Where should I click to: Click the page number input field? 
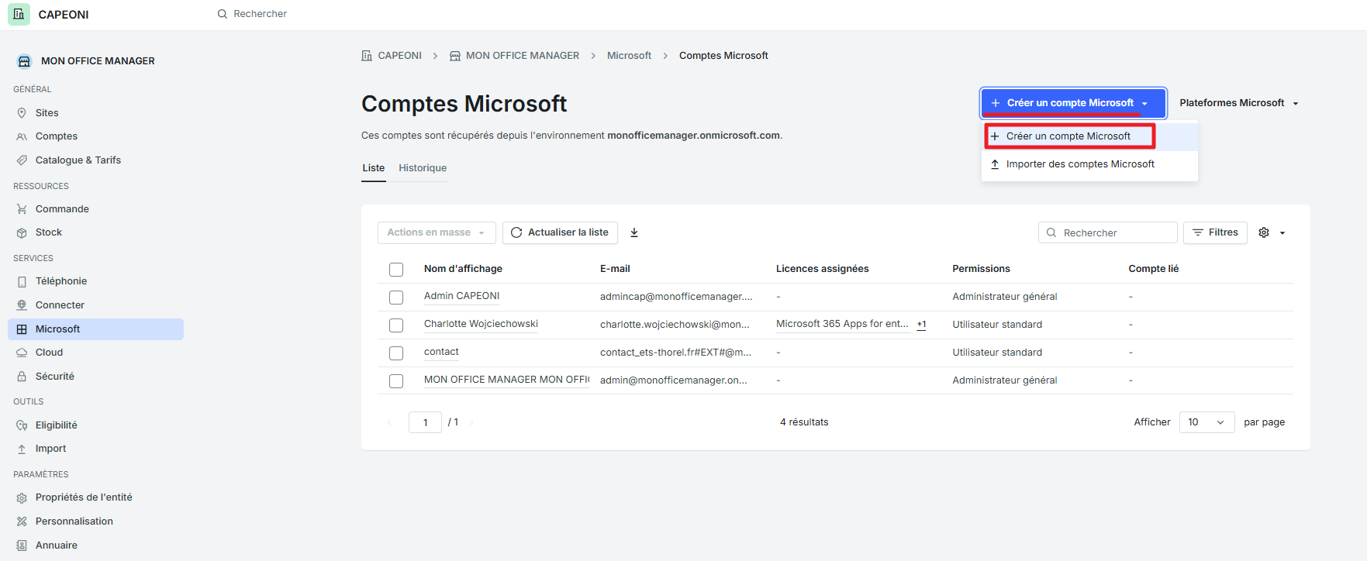425,422
